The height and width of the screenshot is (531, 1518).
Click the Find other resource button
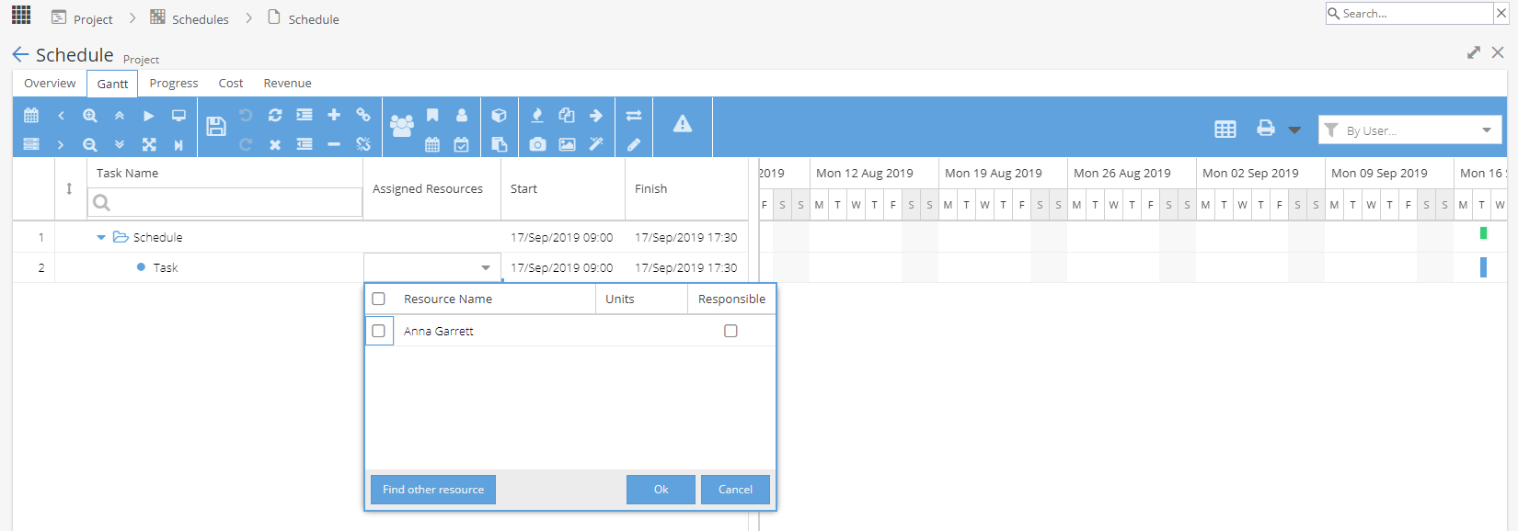(x=433, y=490)
